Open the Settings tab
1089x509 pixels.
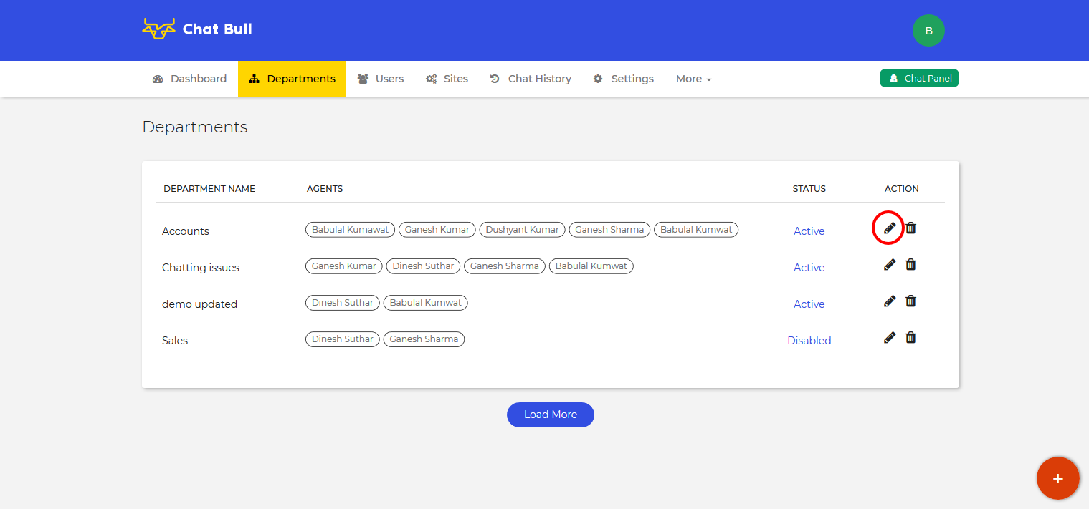624,79
